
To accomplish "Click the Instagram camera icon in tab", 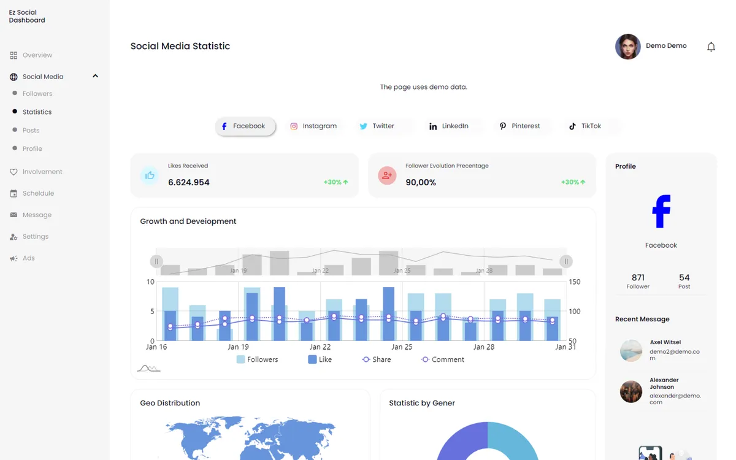I will coord(294,126).
